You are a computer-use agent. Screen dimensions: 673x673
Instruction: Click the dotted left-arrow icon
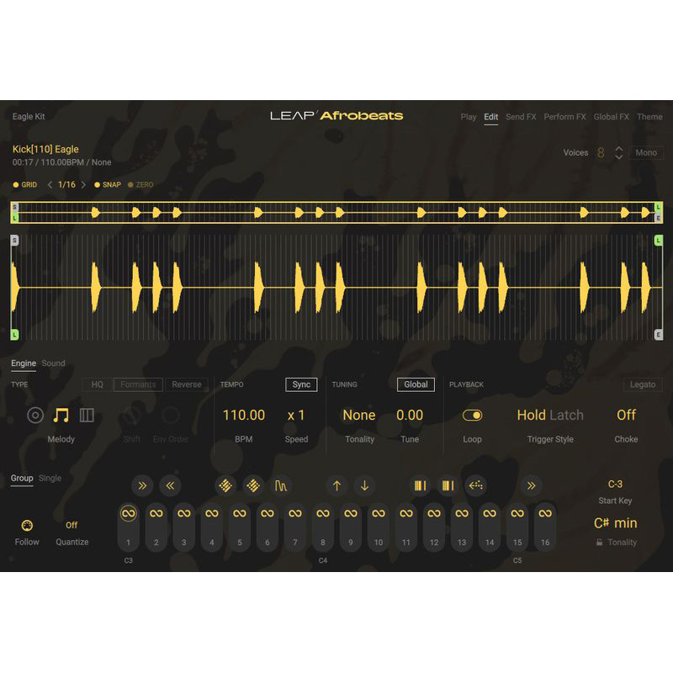[x=475, y=485]
